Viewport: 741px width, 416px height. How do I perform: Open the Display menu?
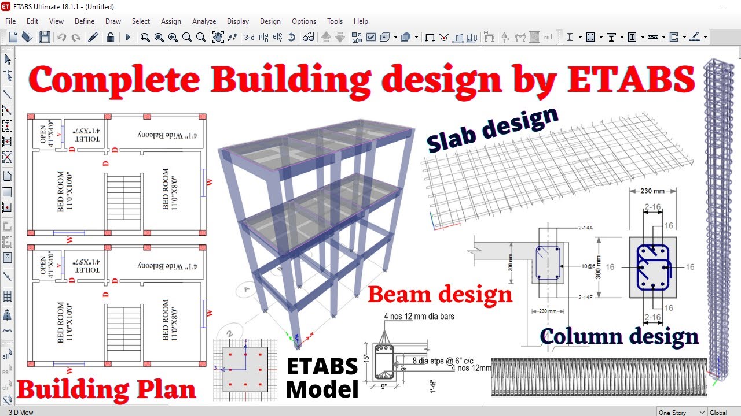coord(238,21)
